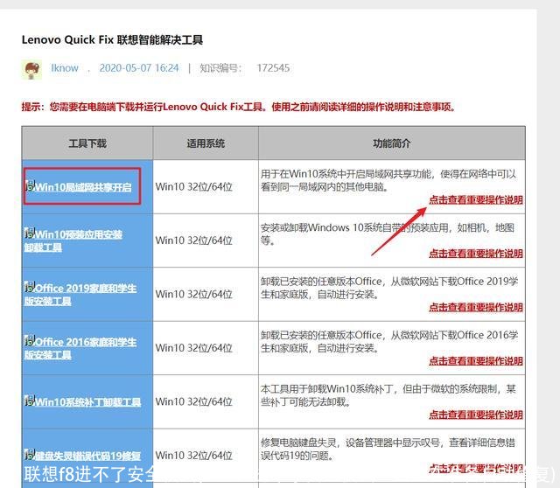This screenshot has width=560, height=488.
Task: Open 点击查看重要操作说明 for 局域网共享 row
Action: 476,200
